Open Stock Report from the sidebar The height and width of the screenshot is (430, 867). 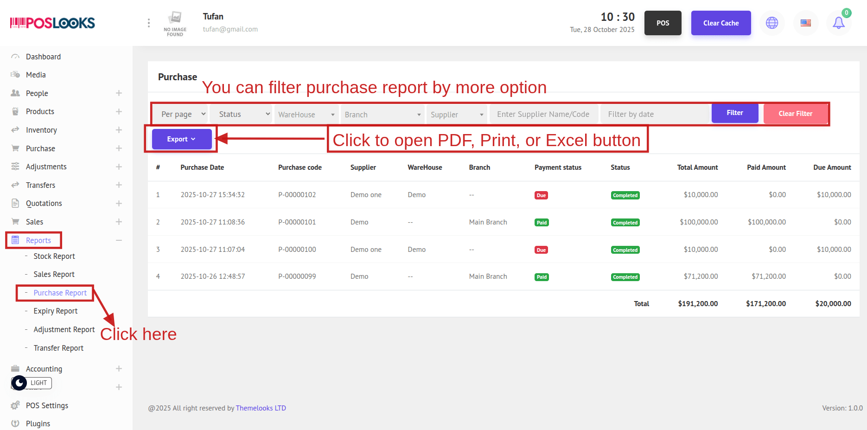pyautogui.click(x=54, y=256)
